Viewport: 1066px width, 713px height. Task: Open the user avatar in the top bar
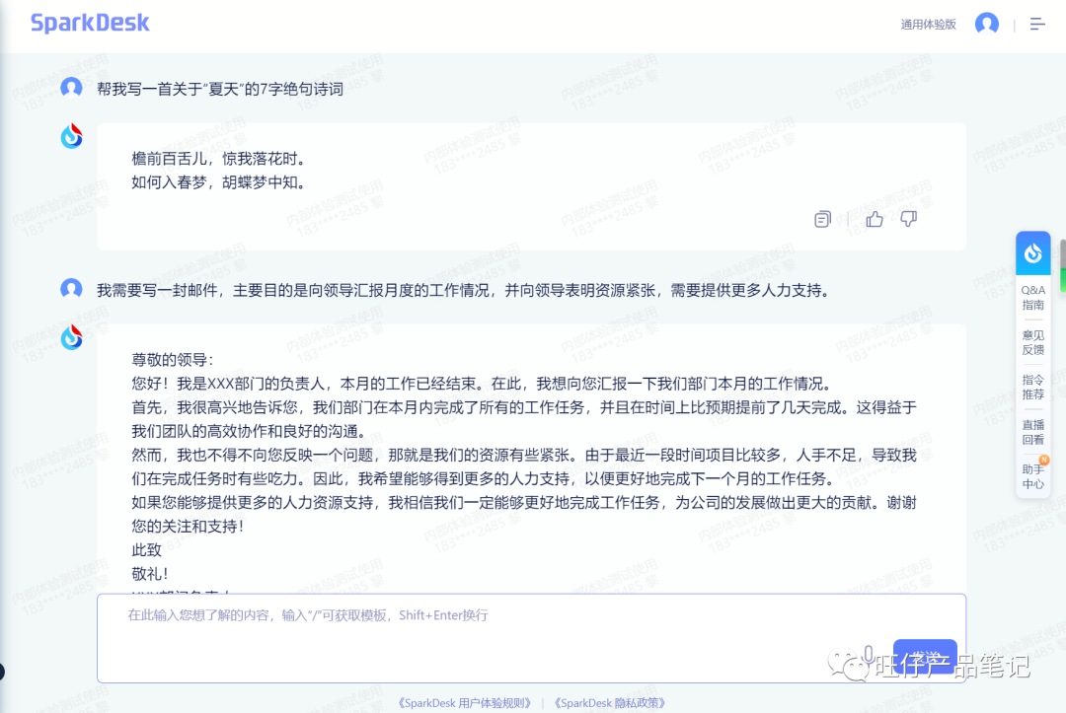987,23
